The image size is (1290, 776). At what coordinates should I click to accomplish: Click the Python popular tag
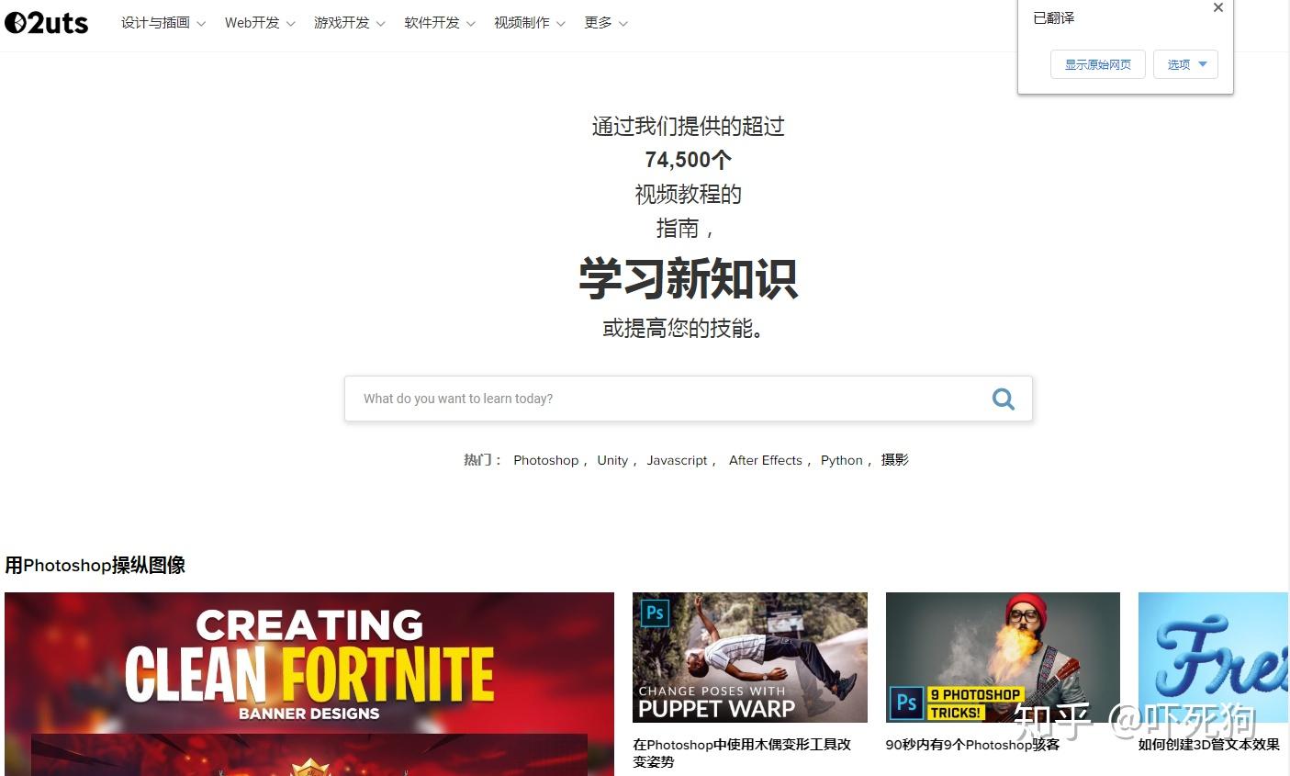(x=842, y=460)
